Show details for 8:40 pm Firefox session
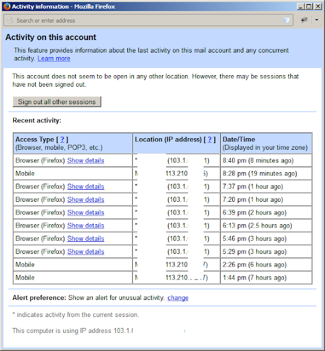 click(x=86, y=161)
